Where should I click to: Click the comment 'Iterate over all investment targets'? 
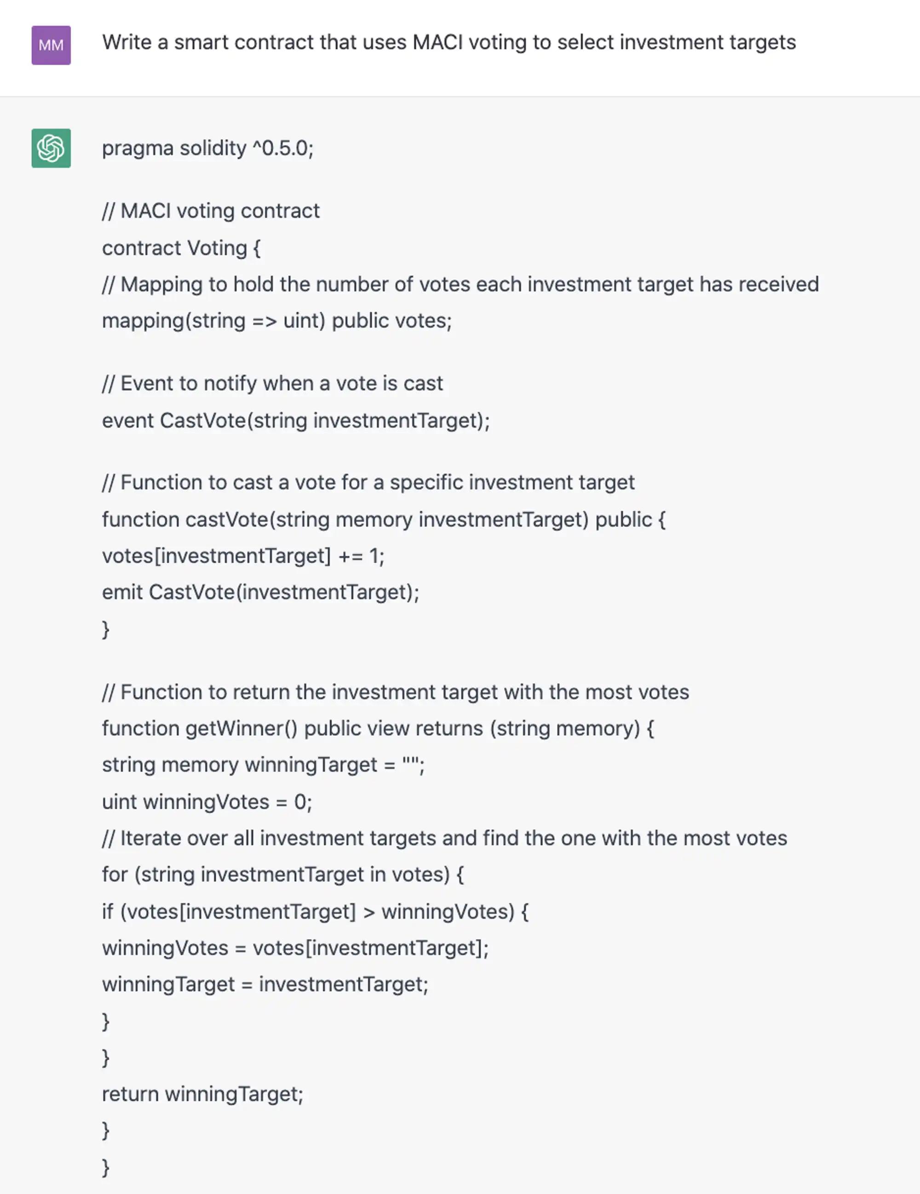pos(444,838)
